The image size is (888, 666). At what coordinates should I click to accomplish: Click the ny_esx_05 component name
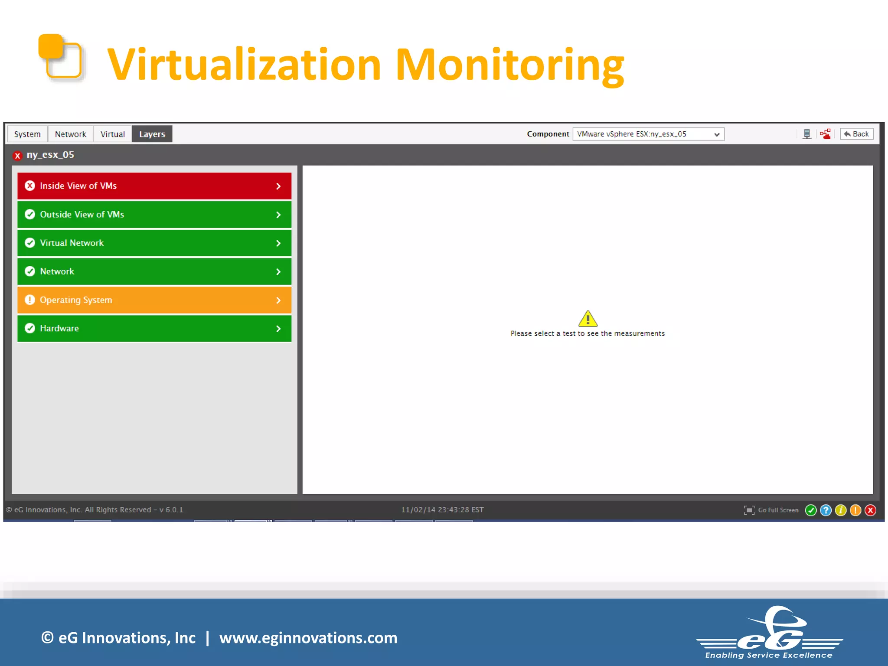(50, 155)
